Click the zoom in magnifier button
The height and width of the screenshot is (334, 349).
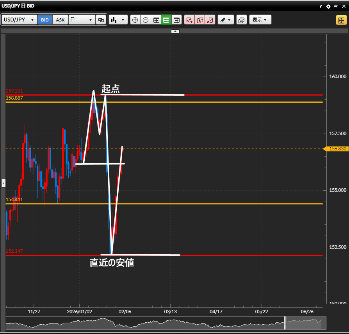pyautogui.click(x=135, y=20)
